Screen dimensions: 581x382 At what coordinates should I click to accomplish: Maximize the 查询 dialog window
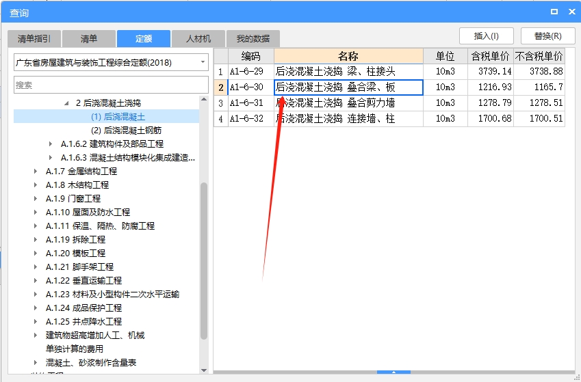(554, 12)
